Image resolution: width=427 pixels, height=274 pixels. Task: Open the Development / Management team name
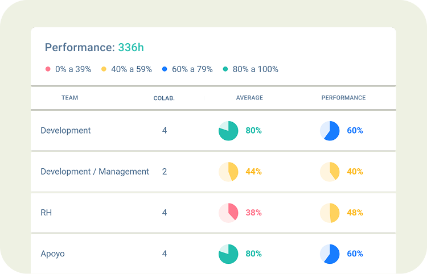tap(95, 172)
